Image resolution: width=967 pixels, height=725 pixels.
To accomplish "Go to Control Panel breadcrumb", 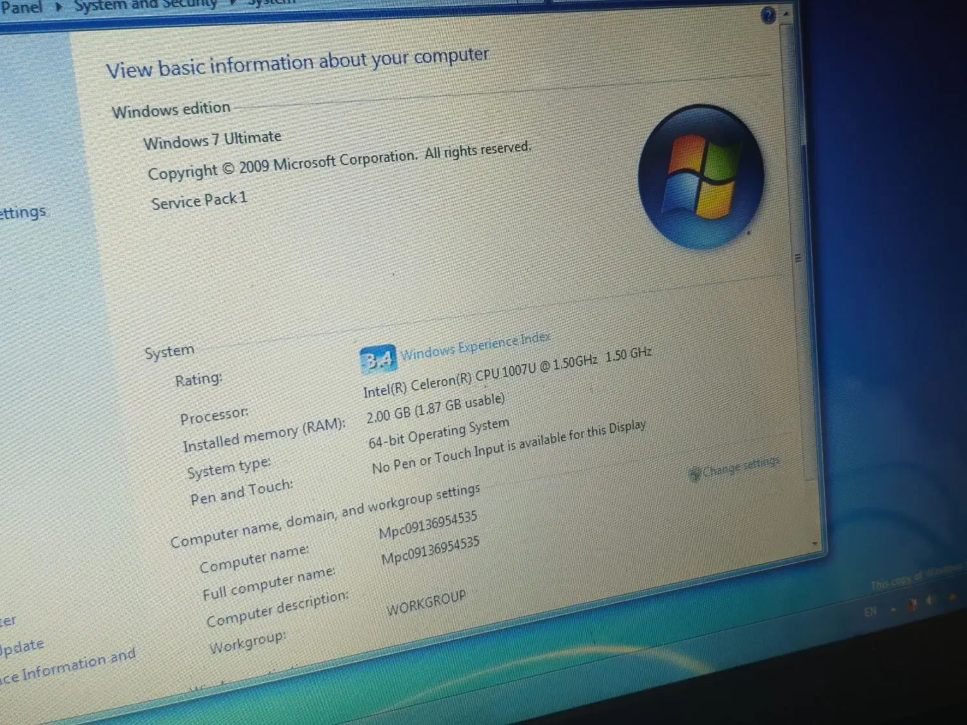I will pyautogui.click(x=21, y=8).
